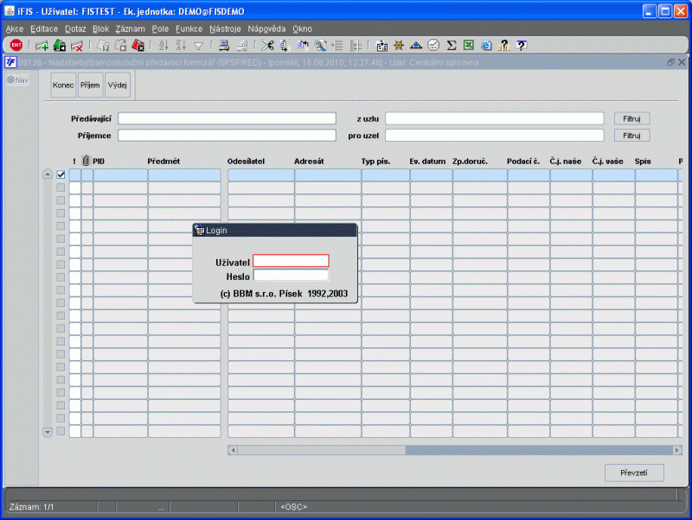Click the add new record icon
The width and height of the screenshot is (692, 520).
tap(42, 46)
